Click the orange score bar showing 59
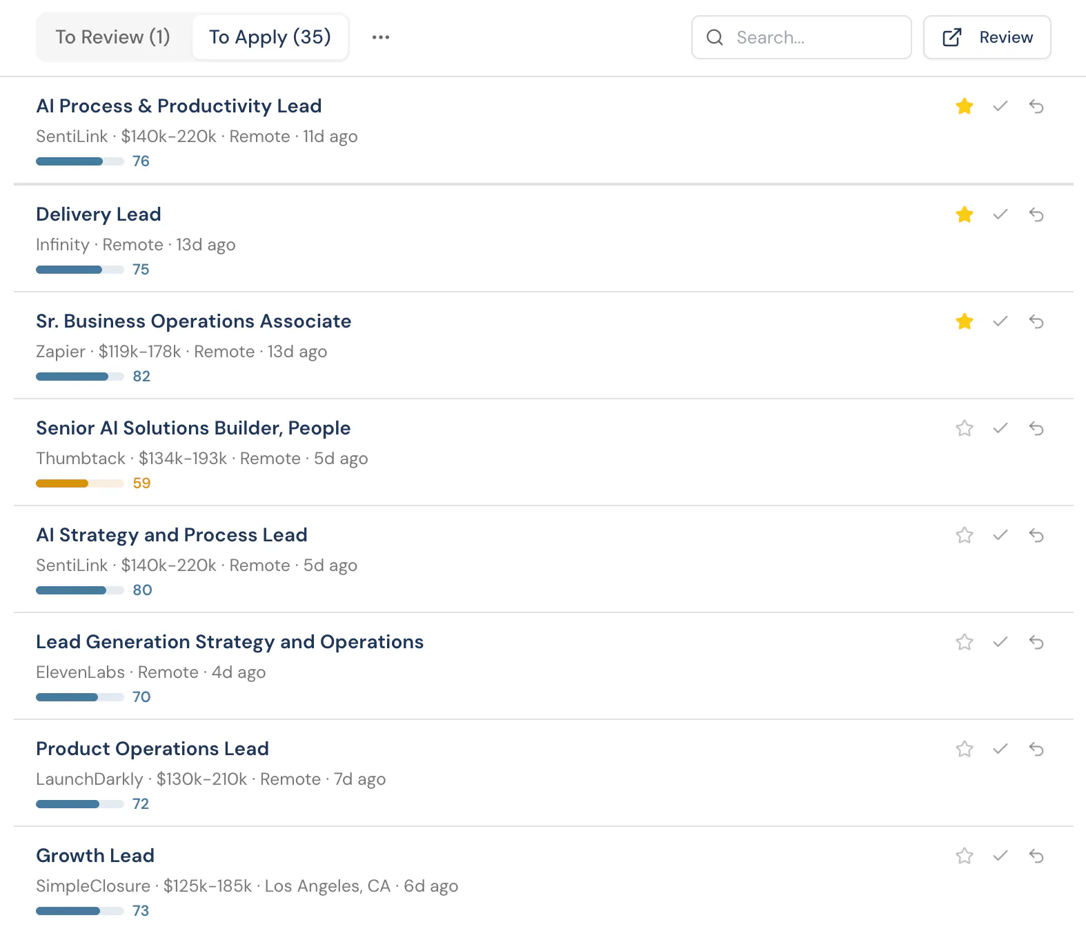 click(x=80, y=483)
